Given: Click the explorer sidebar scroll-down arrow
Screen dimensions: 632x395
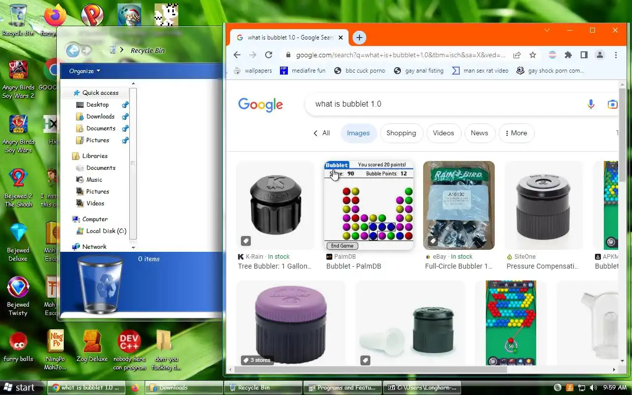Looking at the screenshot, I should [133, 247].
